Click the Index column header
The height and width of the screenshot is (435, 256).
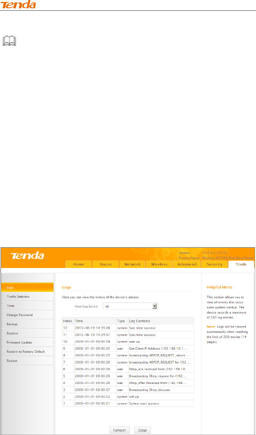[x=68, y=321]
